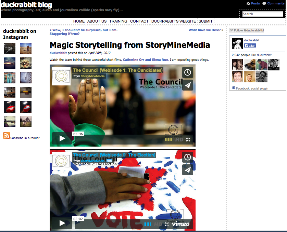The image size is (287, 232).
Task: Click duckrabbit author link under title
Action: [x=58, y=53]
